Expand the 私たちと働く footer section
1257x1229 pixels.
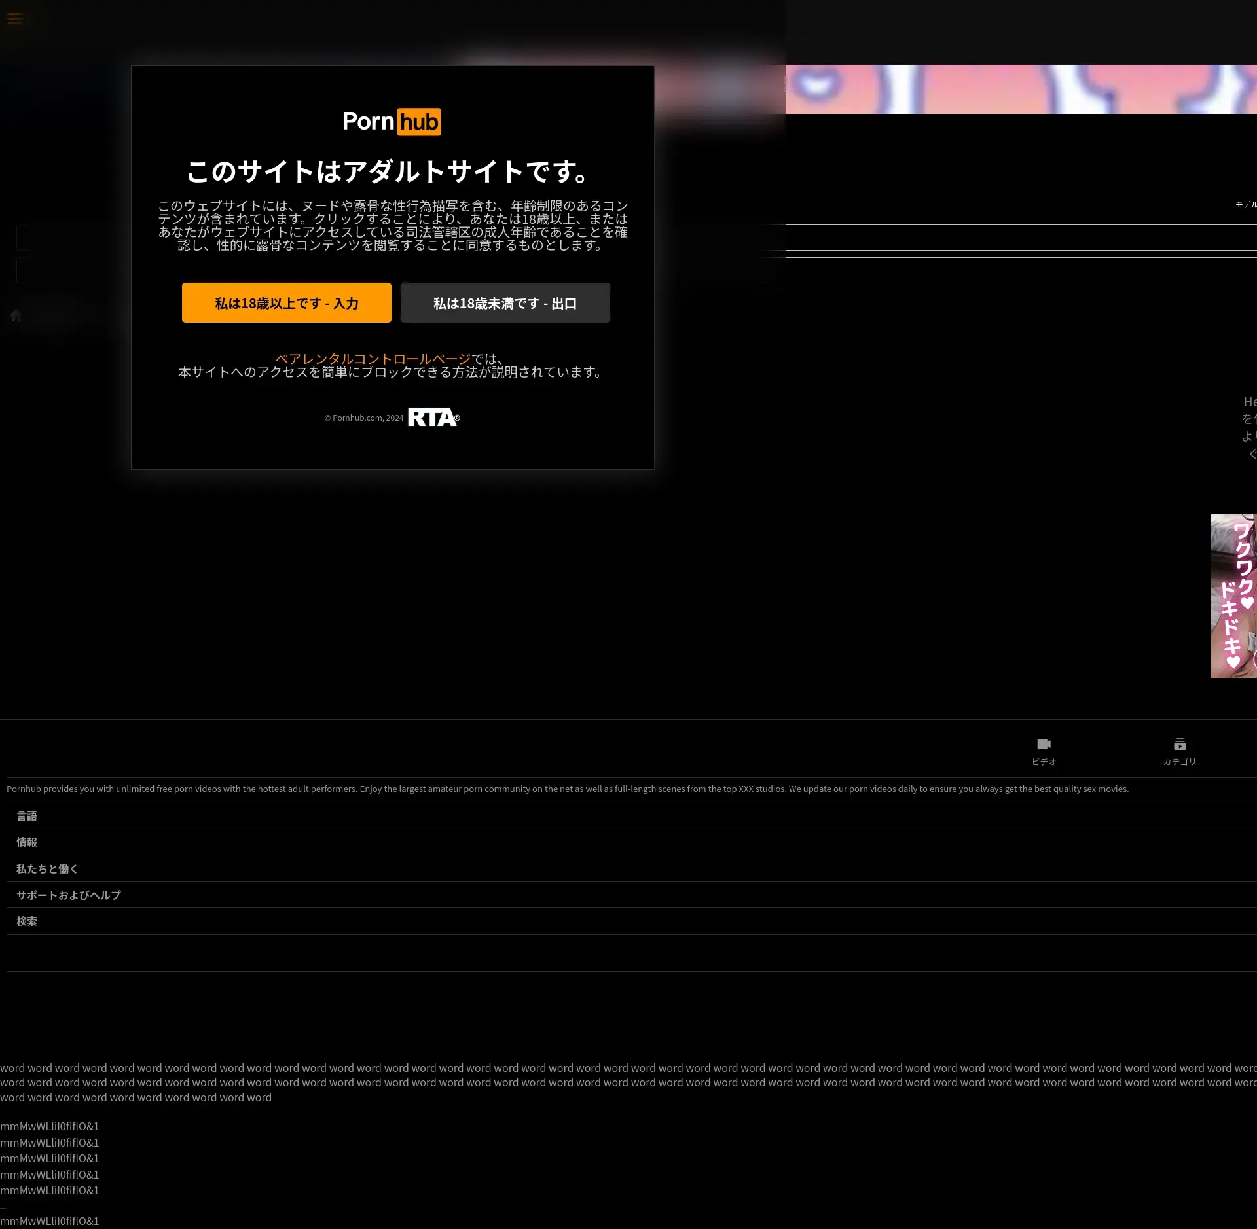(47, 869)
